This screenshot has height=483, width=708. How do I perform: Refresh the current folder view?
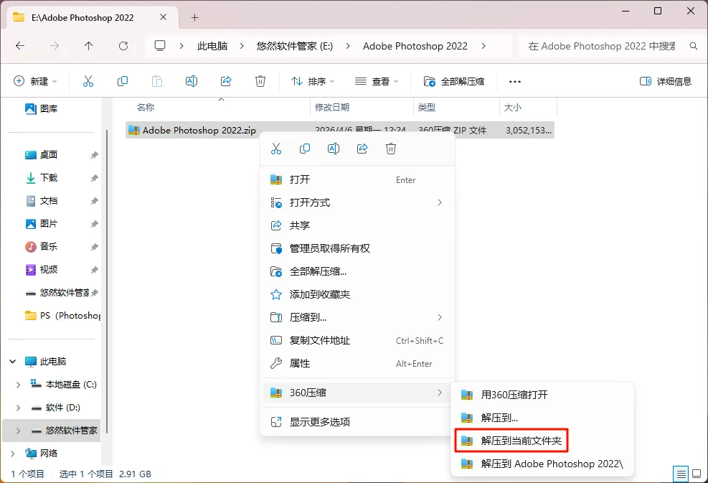(x=123, y=46)
